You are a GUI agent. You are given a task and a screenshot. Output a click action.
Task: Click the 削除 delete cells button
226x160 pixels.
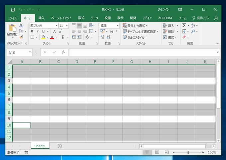tap(169, 32)
